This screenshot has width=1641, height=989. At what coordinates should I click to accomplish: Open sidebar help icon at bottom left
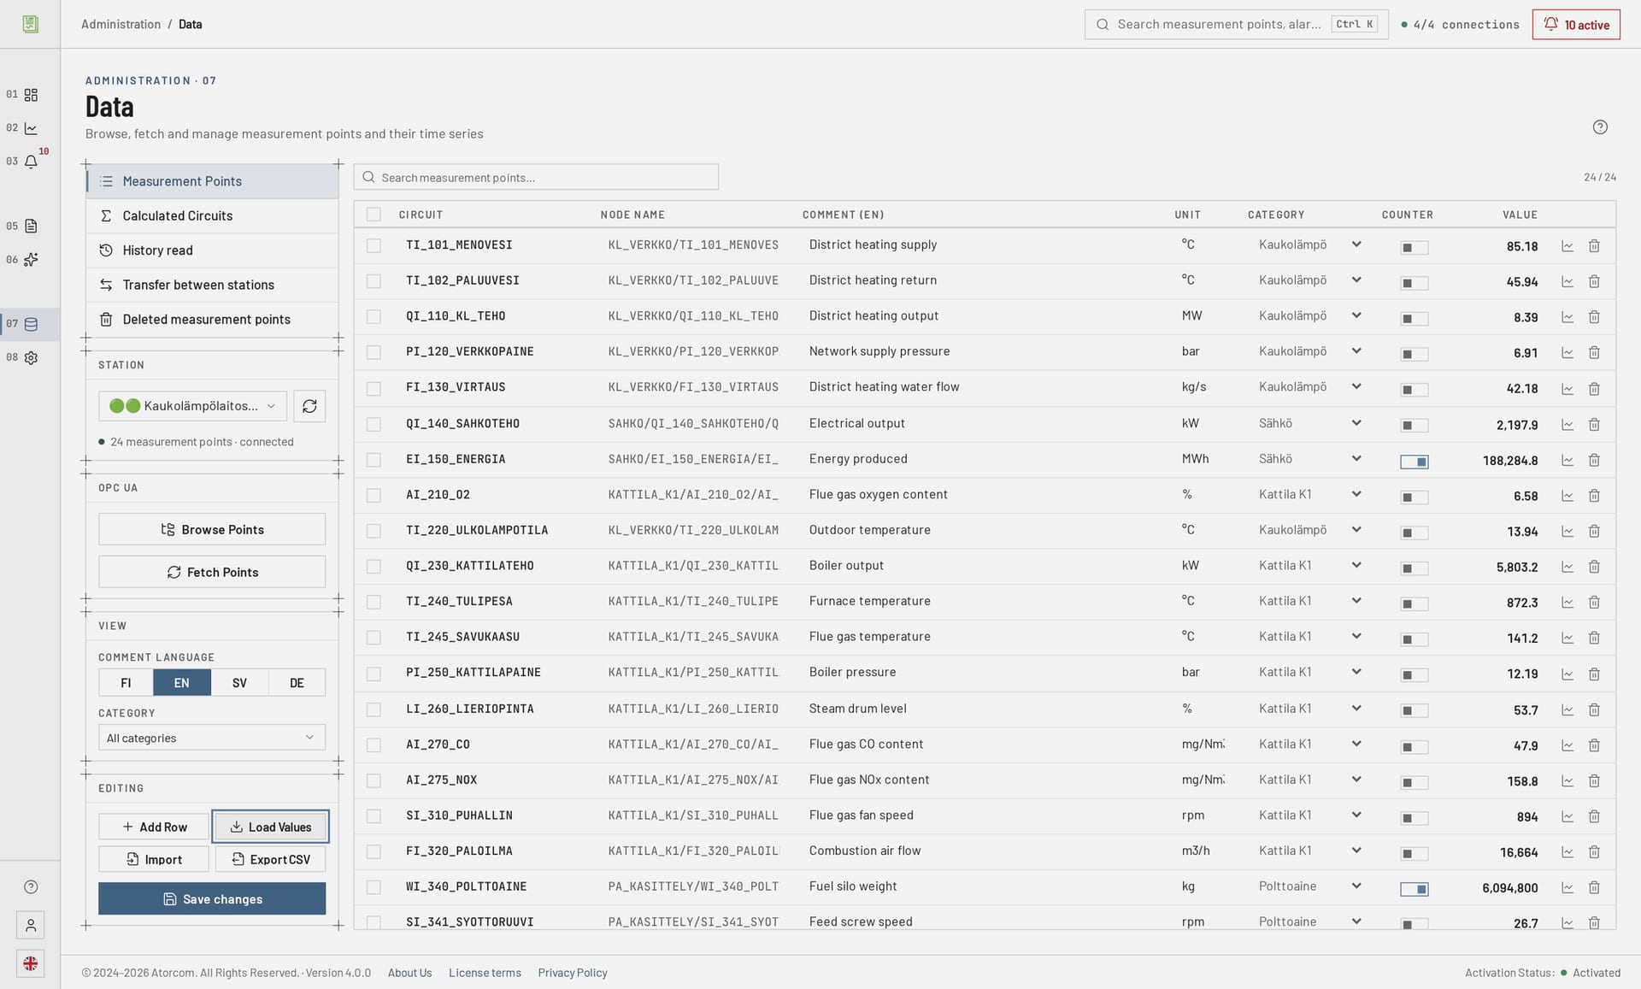31,887
